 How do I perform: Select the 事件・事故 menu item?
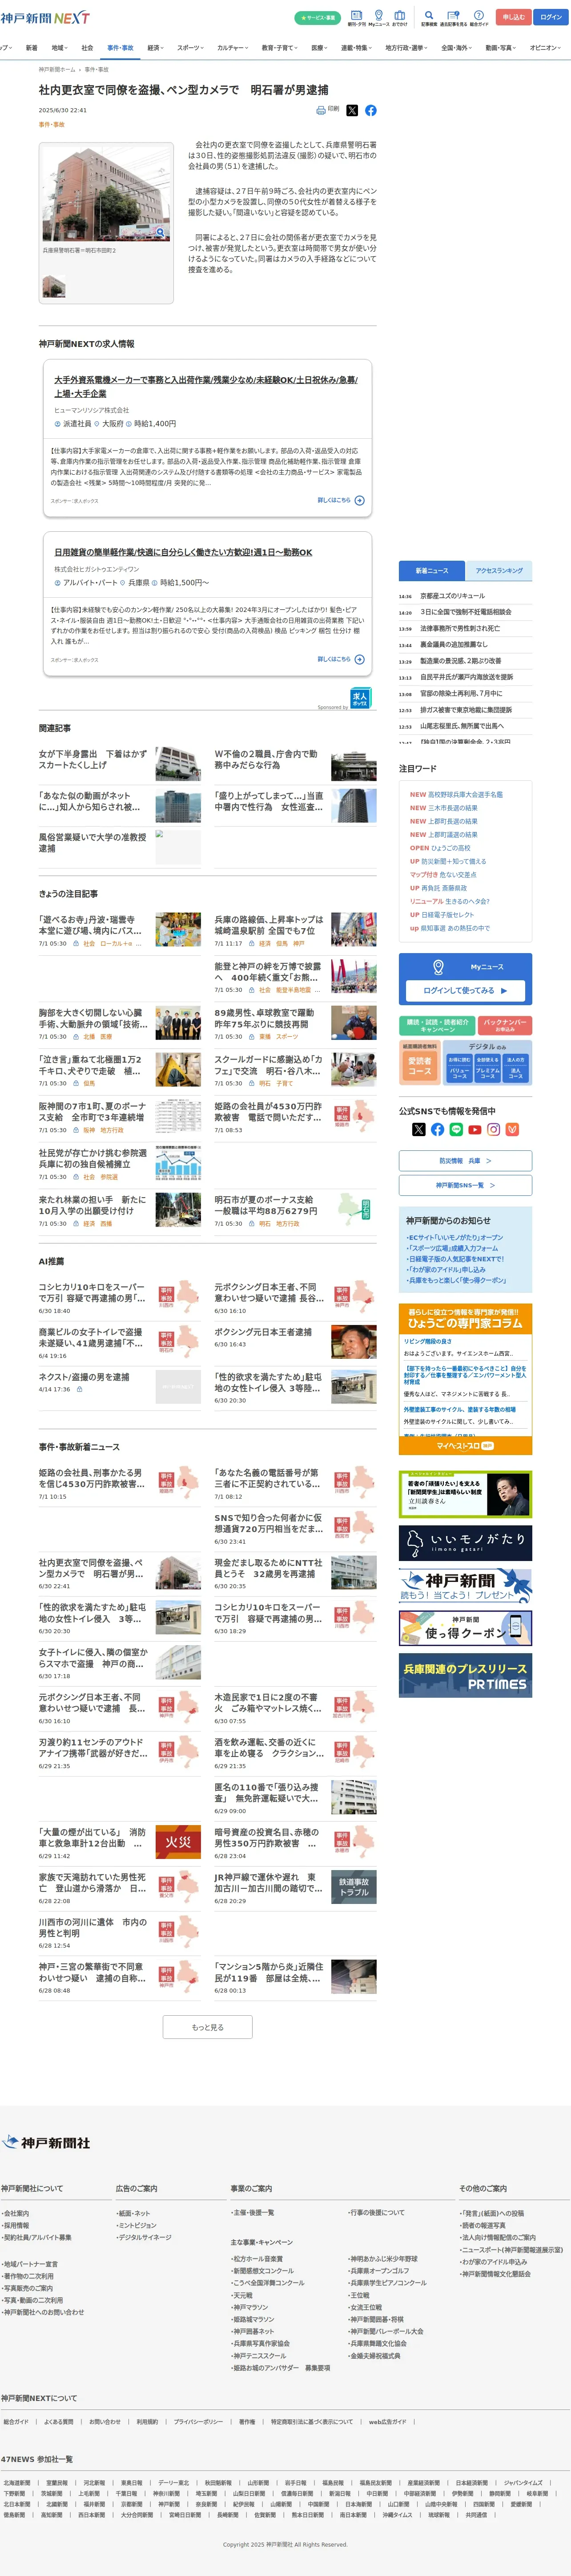[x=120, y=48]
